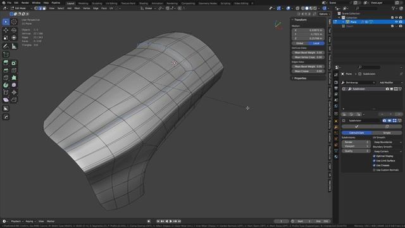This screenshot has width=405, height=228.
Task: Open UV Smooth Keep Boundaries dropdown
Action: (387, 142)
